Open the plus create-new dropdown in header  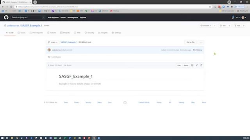coord(238,17)
